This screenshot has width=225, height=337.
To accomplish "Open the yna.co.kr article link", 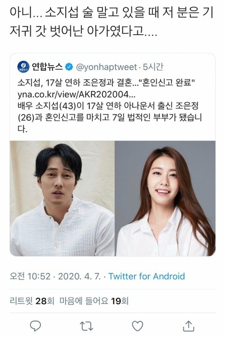I will (x=76, y=94).
